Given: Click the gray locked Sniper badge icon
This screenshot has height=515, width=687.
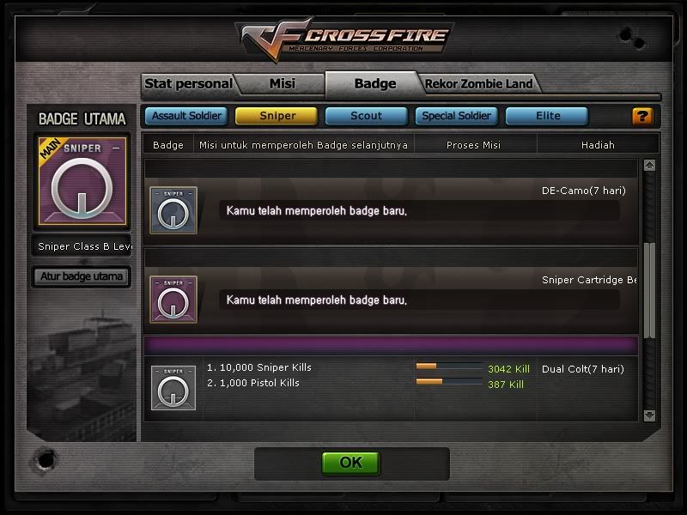Looking at the screenshot, I should (x=173, y=388).
